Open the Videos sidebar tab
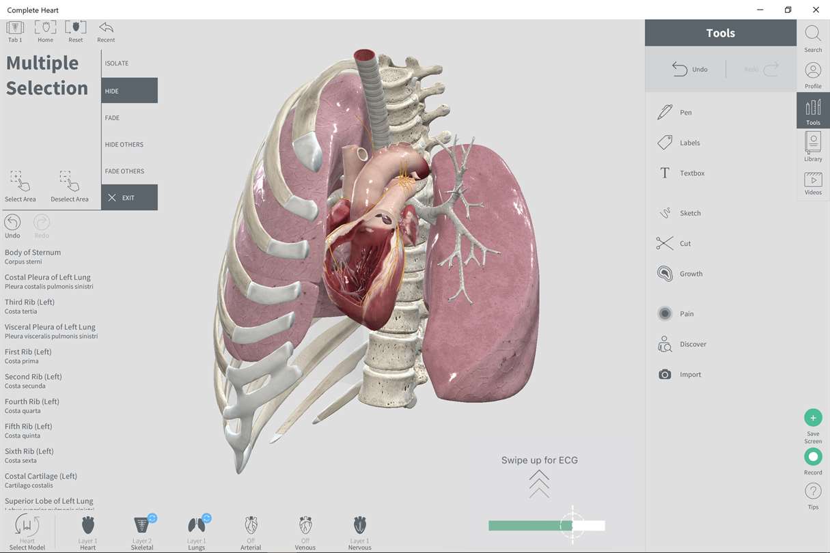830x553 pixels. 813,183
